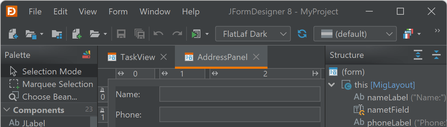Expand all nodes in Structure panel
447x127 pixels.
[x=418, y=55]
